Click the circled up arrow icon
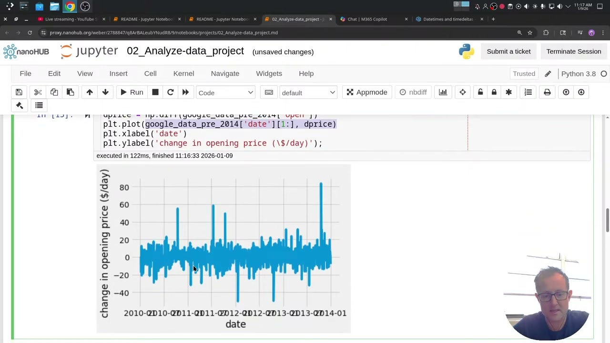Viewport: 610px width, 343px height. tap(566, 92)
